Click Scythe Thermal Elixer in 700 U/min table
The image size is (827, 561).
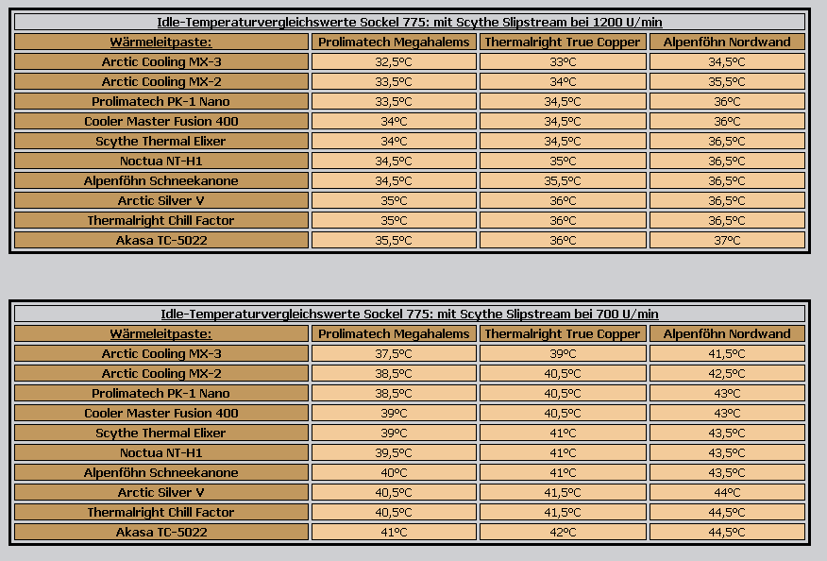point(161,433)
